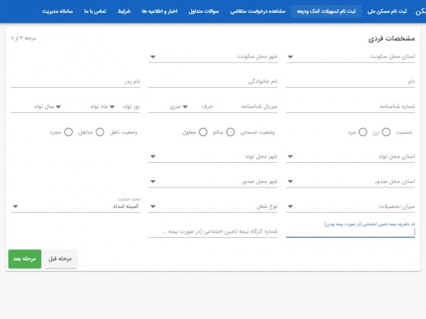Image resolution: width=426 pixels, height=319 pixels.
Task: Choose "مجرد" marital status option
Action: (x=69, y=132)
